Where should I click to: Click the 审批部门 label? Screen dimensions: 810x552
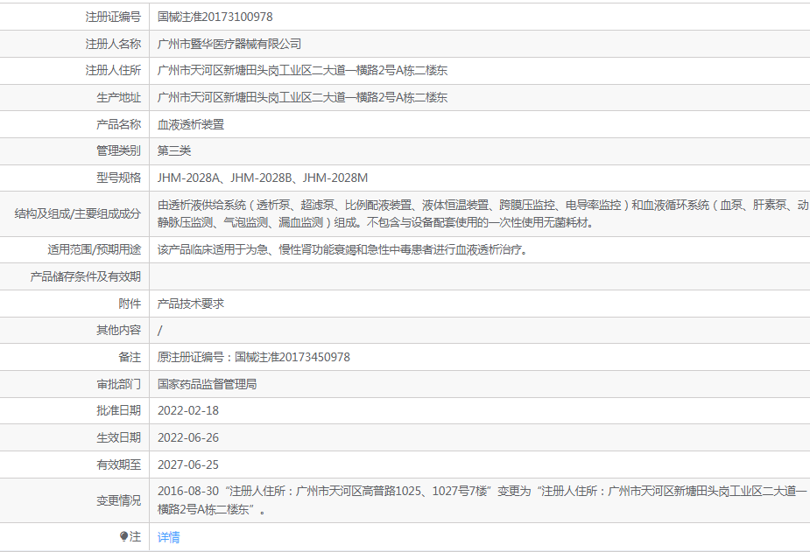tap(119, 384)
